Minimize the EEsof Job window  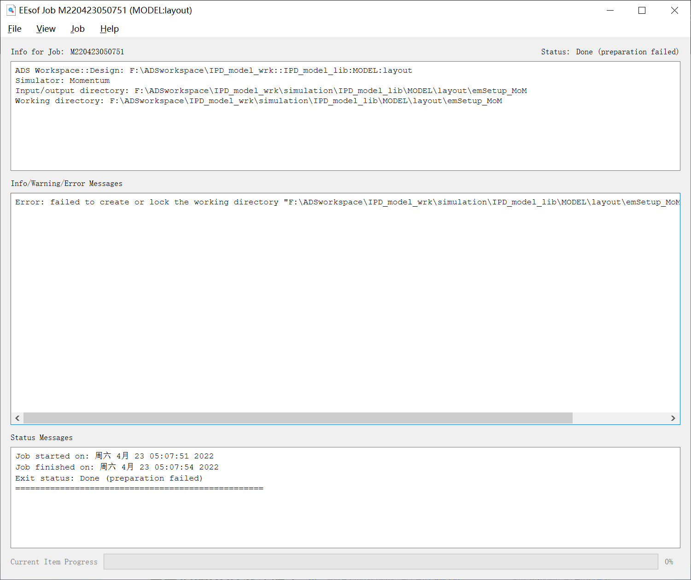[610, 10]
